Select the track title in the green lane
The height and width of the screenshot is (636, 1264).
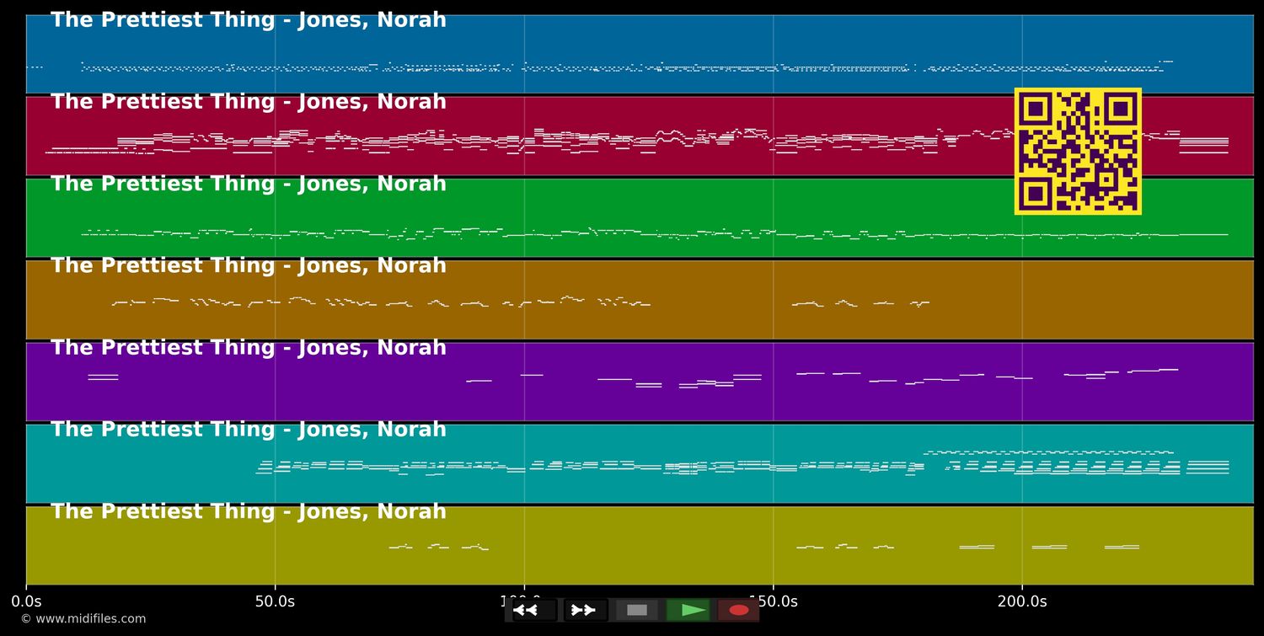tap(249, 184)
